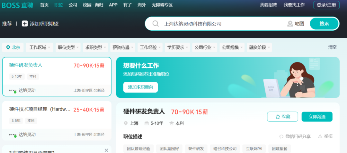Click the plus icon beside 添加求职期望
The width and height of the screenshot is (347, 153).
25,24
